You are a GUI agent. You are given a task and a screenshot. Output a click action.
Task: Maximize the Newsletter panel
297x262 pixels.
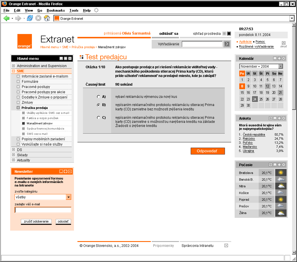coord(66,171)
